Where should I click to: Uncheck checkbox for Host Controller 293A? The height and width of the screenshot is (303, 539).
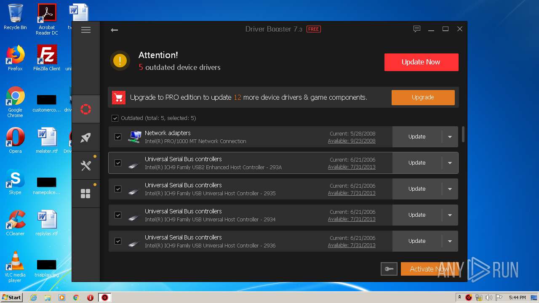[118, 163]
